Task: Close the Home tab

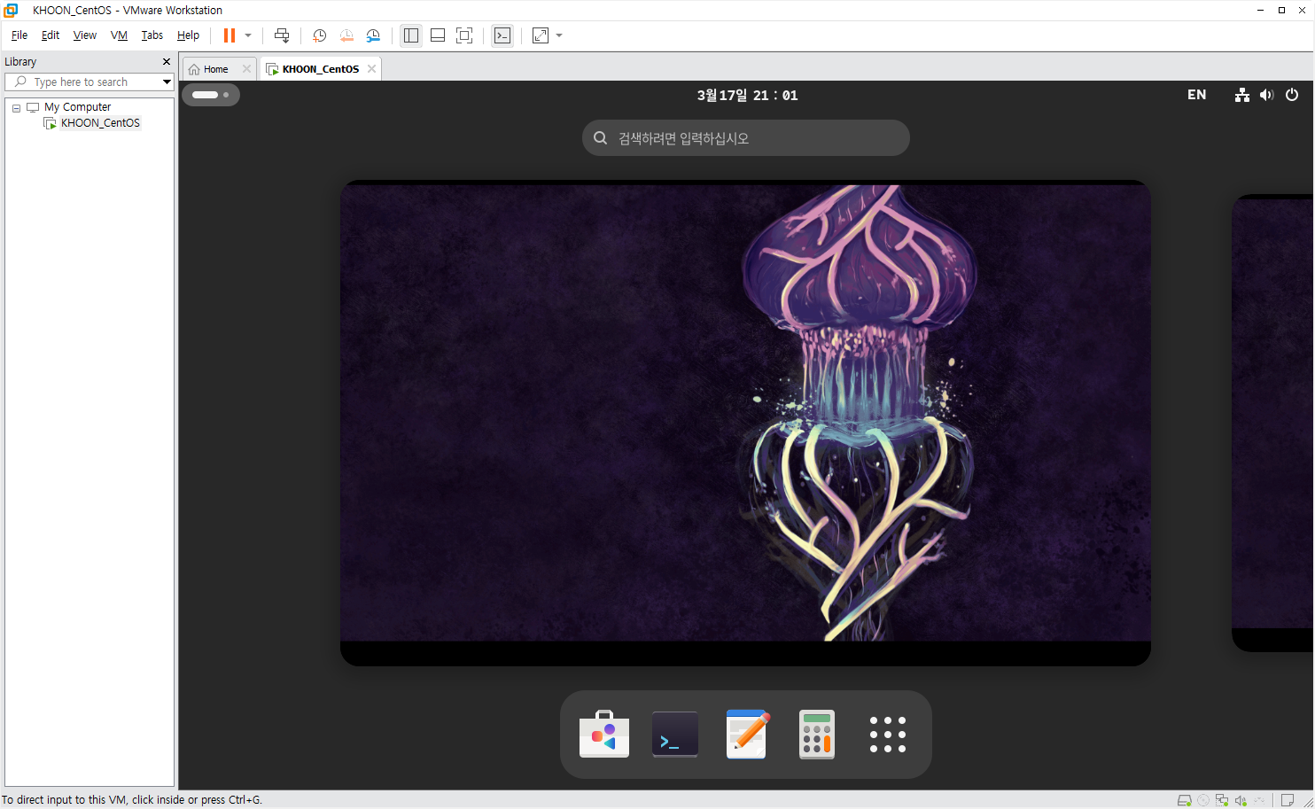Action: coord(246,69)
